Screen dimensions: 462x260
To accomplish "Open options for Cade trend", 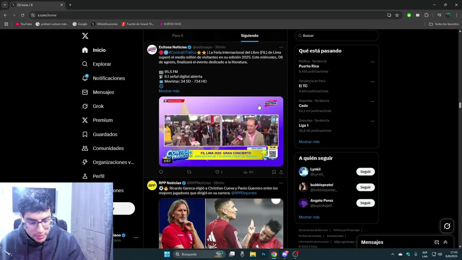I will point(372,101).
